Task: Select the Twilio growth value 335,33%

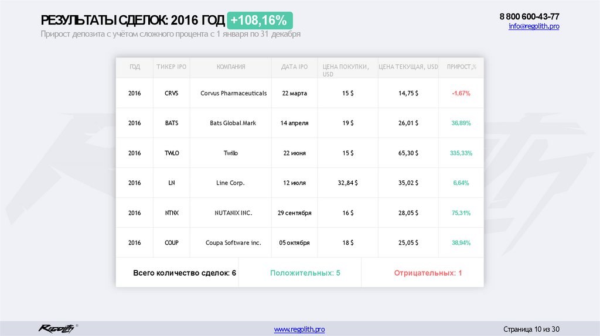Action: click(x=461, y=153)
